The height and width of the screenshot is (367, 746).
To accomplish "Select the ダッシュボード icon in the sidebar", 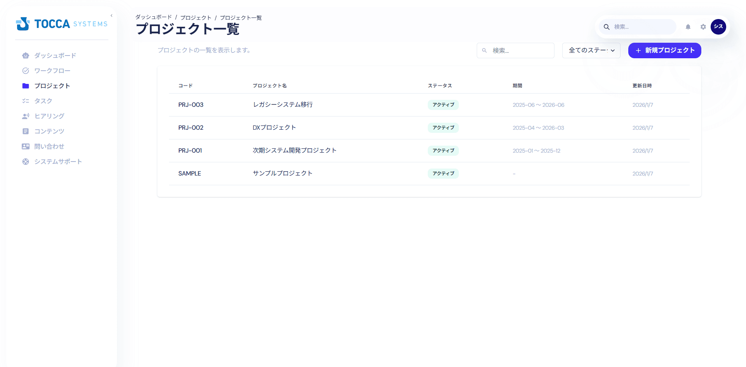I will click(26, 56).
